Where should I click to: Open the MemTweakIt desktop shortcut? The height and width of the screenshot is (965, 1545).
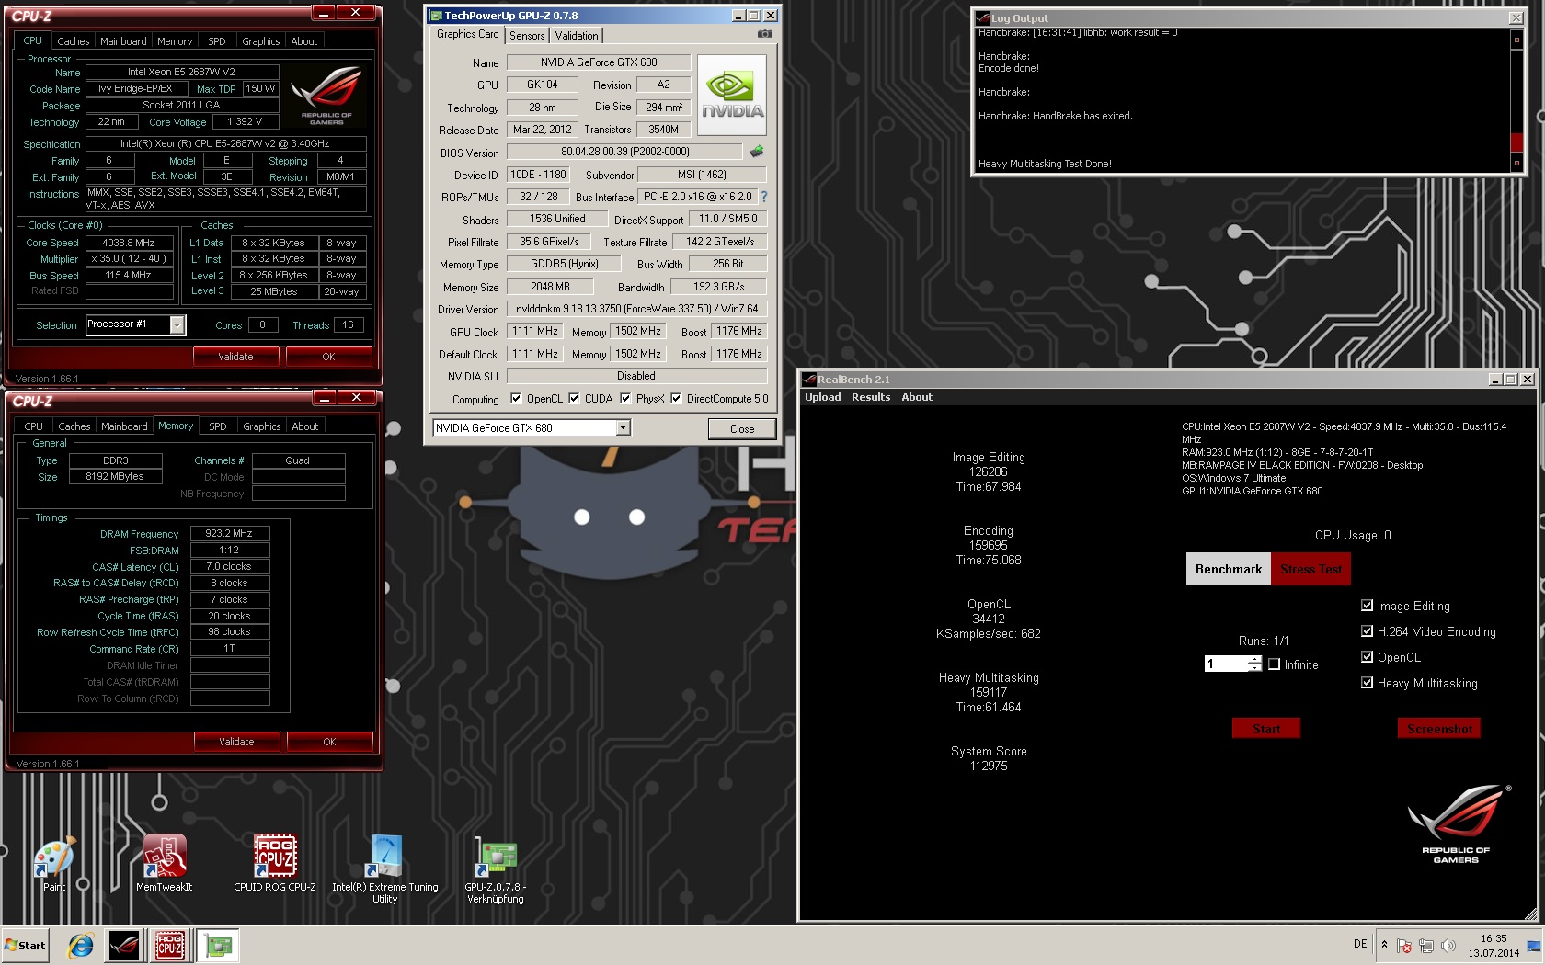point(165,864)
